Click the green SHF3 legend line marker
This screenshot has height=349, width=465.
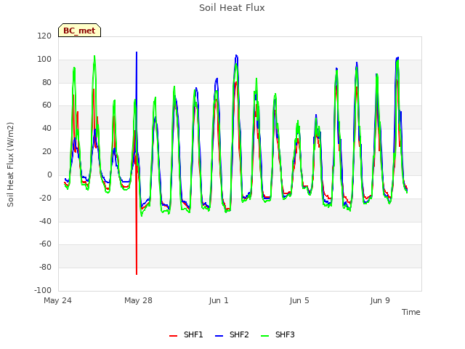click(x=264, y=336)
